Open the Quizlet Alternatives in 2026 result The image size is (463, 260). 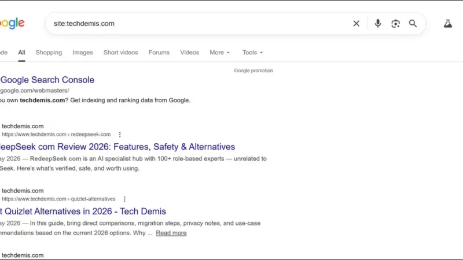[x=83, y=211]
